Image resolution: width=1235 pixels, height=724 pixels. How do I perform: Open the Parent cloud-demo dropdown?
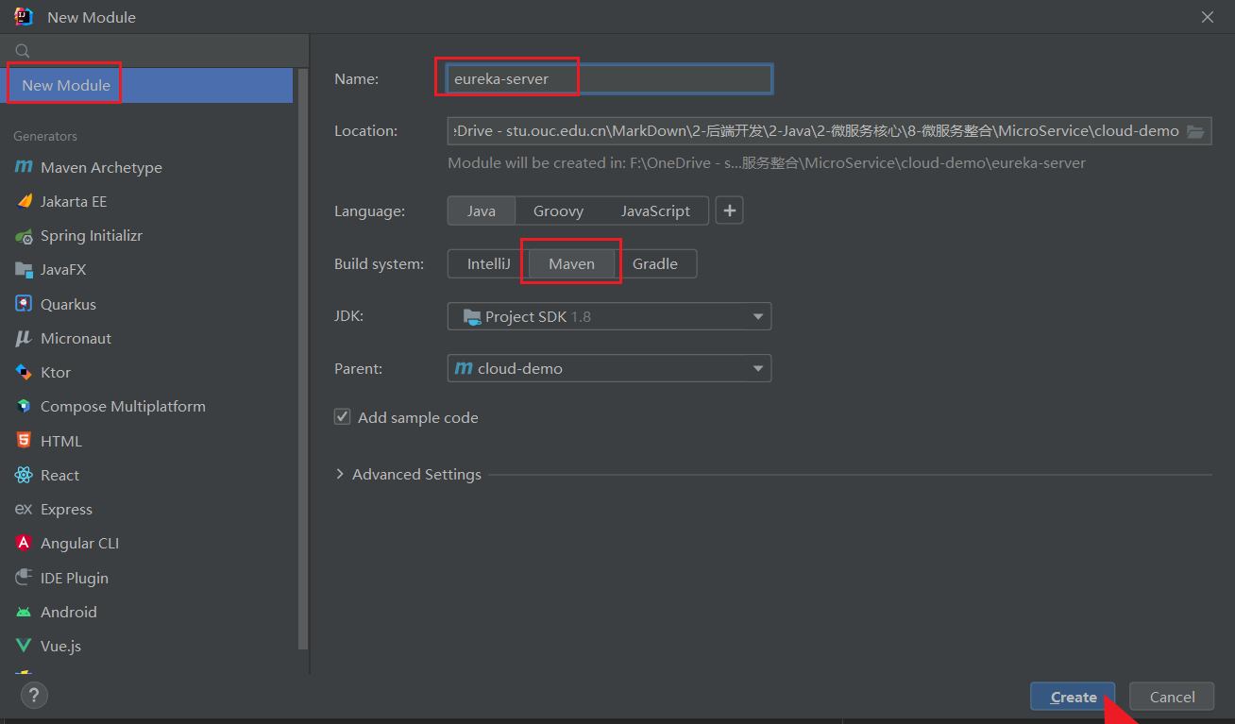point(609,368)
